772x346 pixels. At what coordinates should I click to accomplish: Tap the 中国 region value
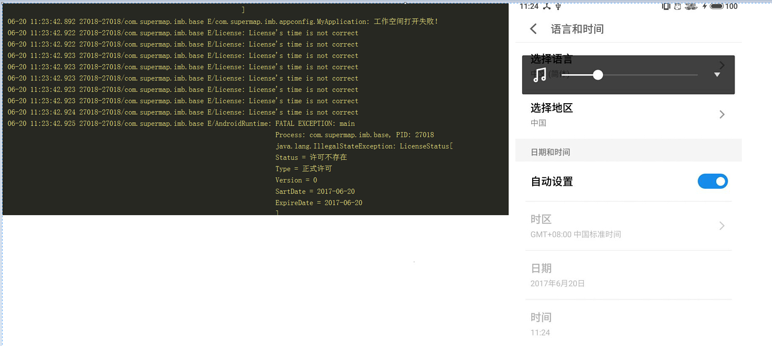click(x=538, y=123)
